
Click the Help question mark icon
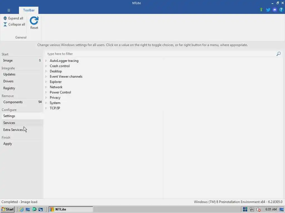pyautogui.click(x=281, y=10)
